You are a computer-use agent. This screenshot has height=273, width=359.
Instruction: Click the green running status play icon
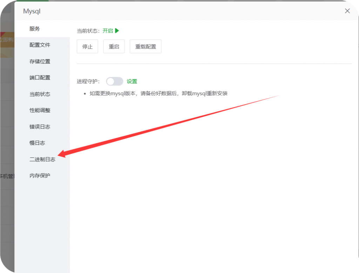coord(117,30)
